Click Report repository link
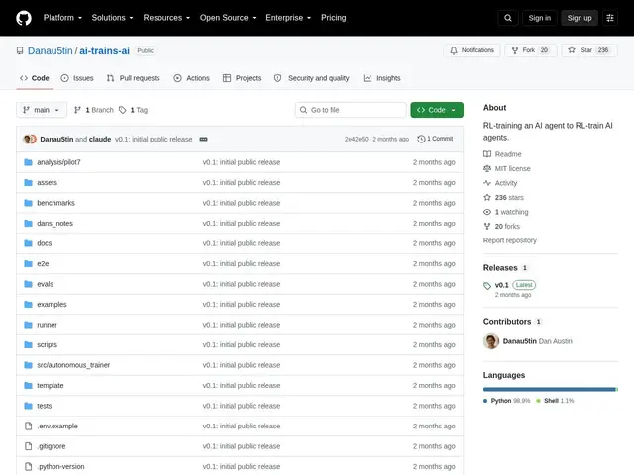Screen dimensions: 634x475 point(509,240)
